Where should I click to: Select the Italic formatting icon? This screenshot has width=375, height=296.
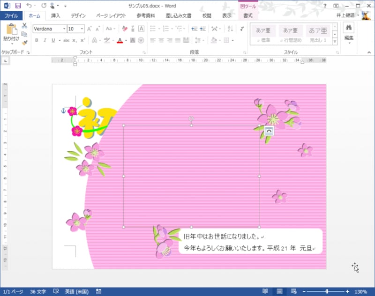click(45, 40)
